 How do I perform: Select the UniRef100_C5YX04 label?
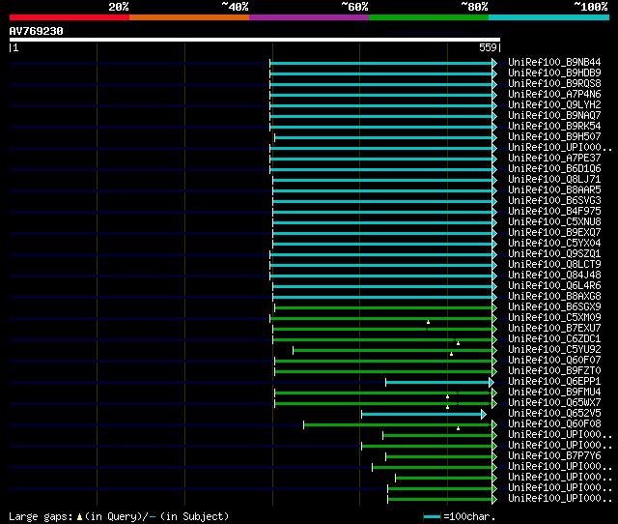pyautogui.click(x=554, y=244)
